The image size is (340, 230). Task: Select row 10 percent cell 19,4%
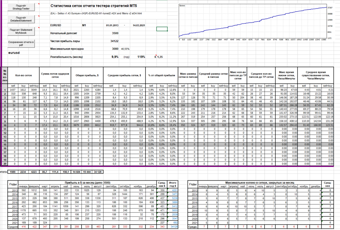[x=172, y=125]
